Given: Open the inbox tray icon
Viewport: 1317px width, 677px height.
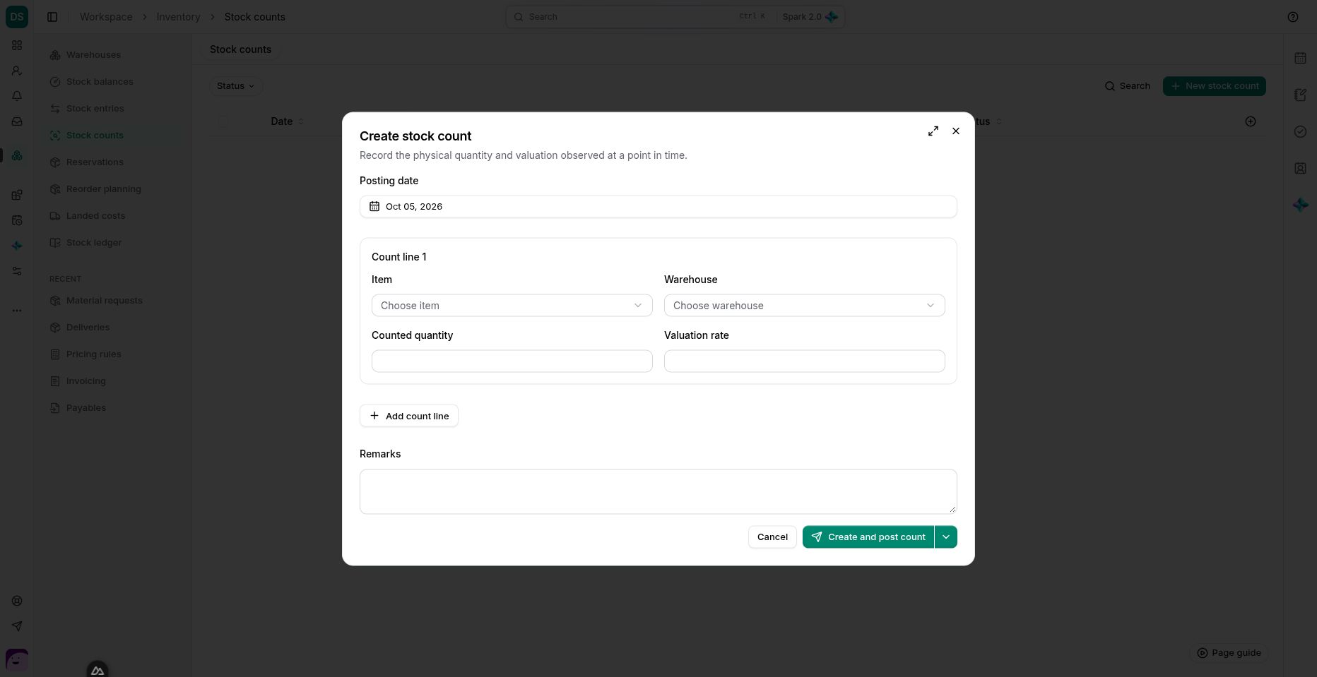Looking at the screenshot, I should [x=17, y=121].
